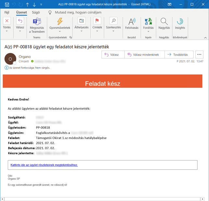Expand the Szerkesztés dropdown

113,31
